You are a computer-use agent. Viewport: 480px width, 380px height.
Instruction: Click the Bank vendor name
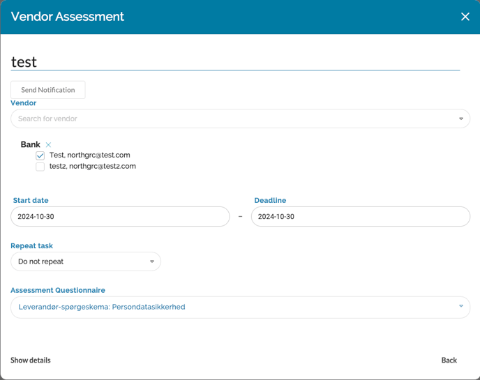tap(30, 145)
